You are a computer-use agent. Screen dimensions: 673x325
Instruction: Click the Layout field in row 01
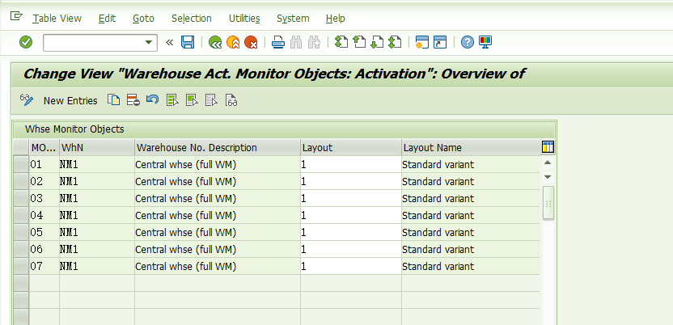[351, 164]
